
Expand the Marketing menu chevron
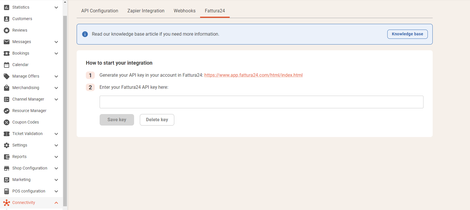(x=56, y=180)
